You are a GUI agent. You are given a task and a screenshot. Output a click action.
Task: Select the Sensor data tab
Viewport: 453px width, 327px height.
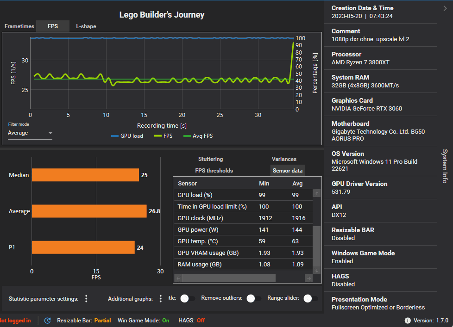click(288, 170)
